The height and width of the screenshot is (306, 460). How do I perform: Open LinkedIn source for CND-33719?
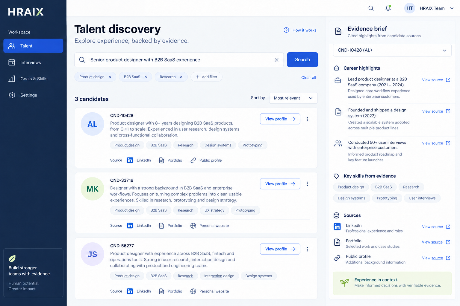pyautogui.click(x=139, y=226)
